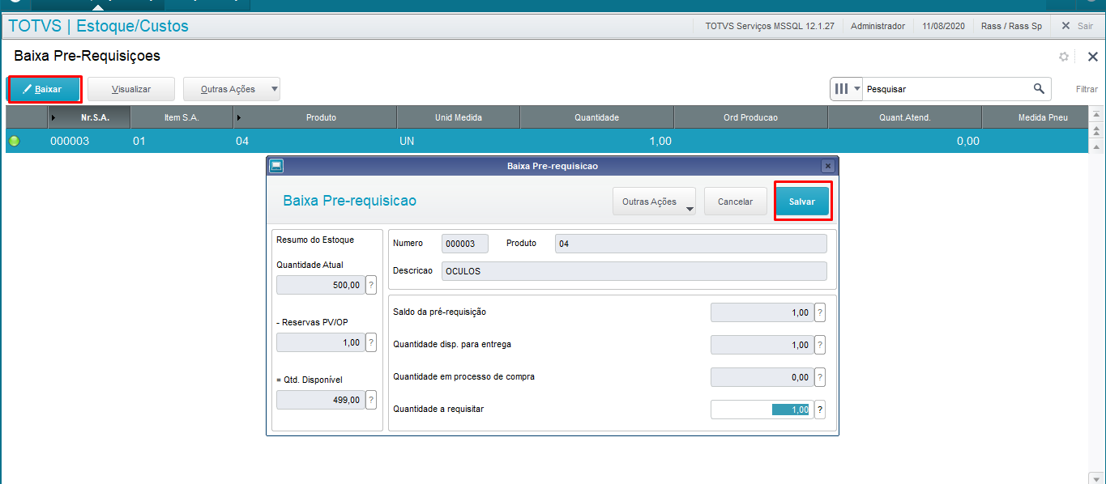Viewport: 1106px width, 484px height.
Task: Click the Rass / Rass Sp company label
Action: (1011, 26)
